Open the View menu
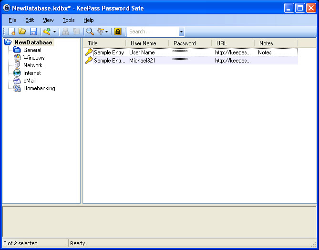Viewport: 319px width, 250px height. [x=48, y=20]
